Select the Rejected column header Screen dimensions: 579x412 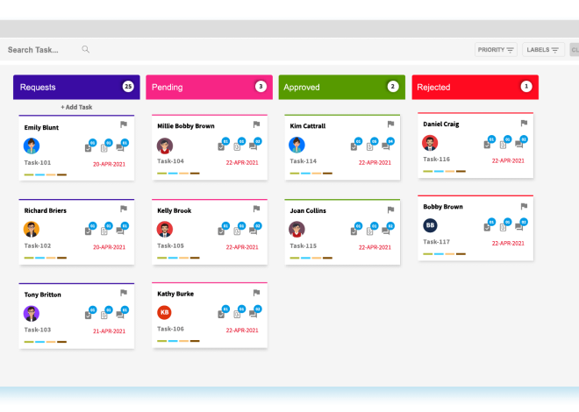click(x=475, y=87)
